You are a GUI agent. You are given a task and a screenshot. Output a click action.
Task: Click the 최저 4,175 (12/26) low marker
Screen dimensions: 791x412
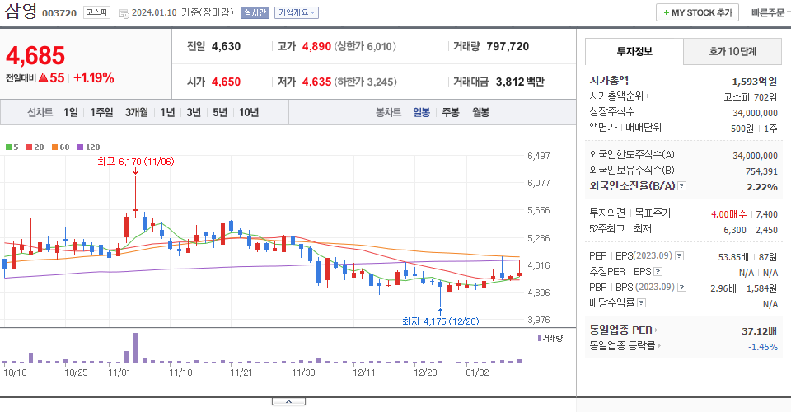click(440, 321)
